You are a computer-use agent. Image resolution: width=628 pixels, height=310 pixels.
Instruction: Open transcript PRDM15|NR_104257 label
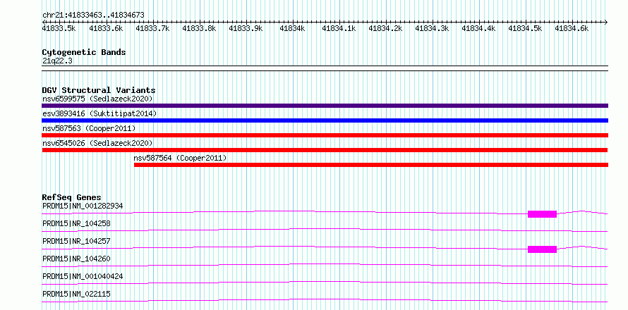[76, 241]
